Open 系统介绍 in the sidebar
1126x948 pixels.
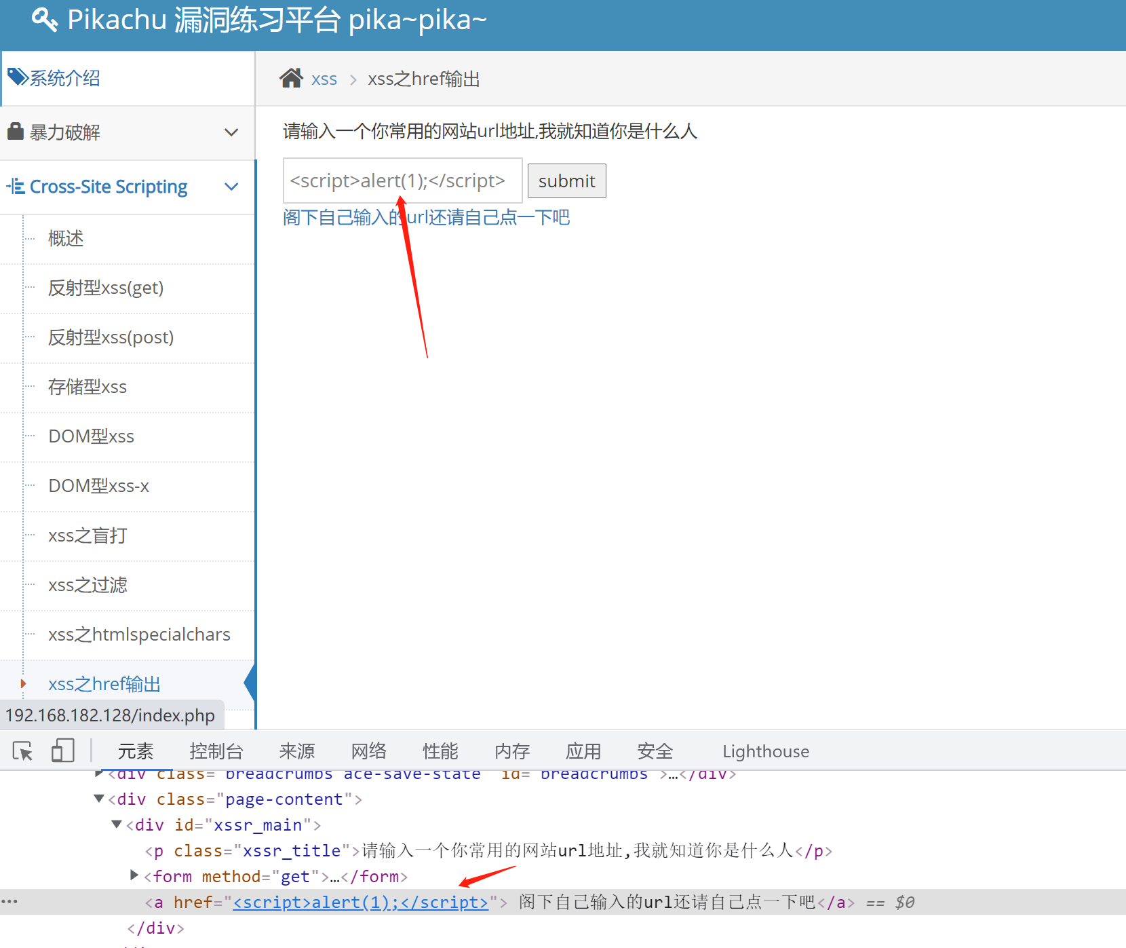click(x=64, y=78)
